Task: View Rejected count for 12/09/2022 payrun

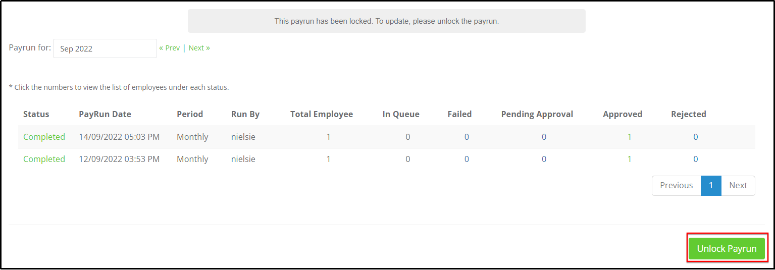Action: click(x=695, y=159)
